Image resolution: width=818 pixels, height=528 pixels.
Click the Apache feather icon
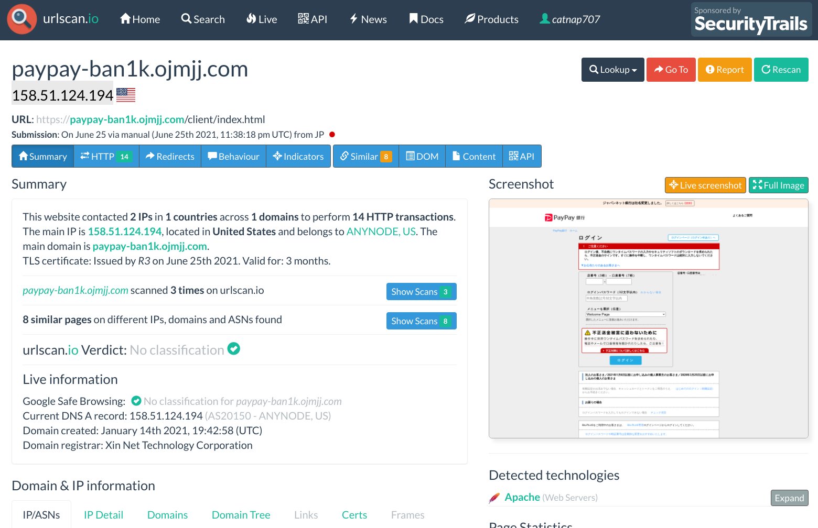494,498
